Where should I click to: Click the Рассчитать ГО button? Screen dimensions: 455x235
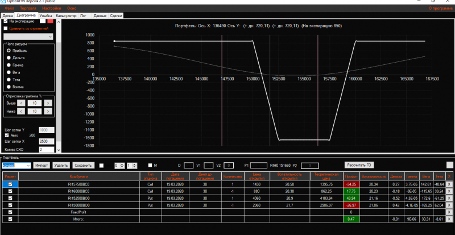pyautogui.click(x=359, y=165)
